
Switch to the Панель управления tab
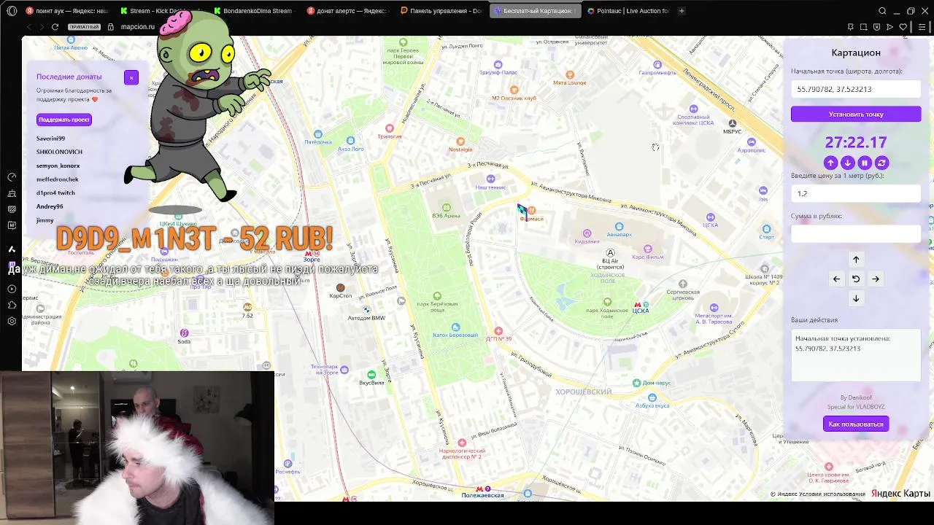[x=441, y=11]
